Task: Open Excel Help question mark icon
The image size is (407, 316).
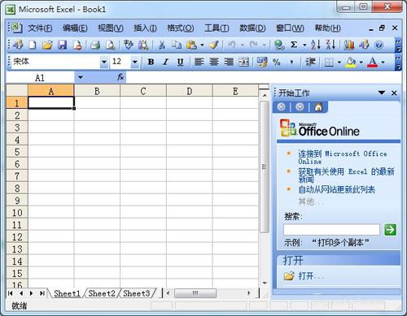Action: pos(379,45)
